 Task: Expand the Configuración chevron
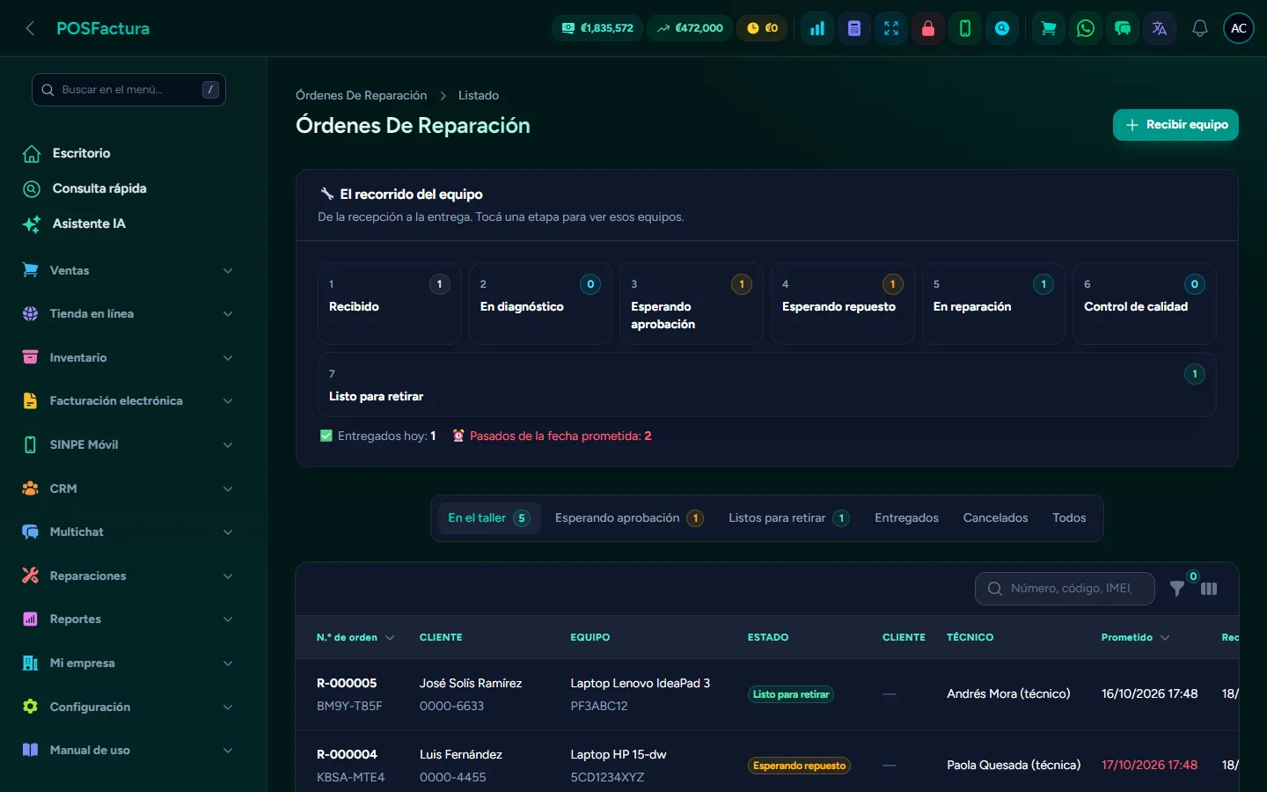[x=228, y=707]
